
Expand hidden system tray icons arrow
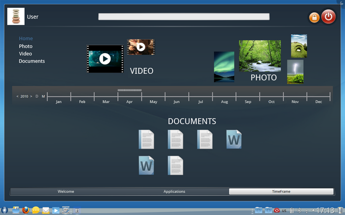pos(313,210)
